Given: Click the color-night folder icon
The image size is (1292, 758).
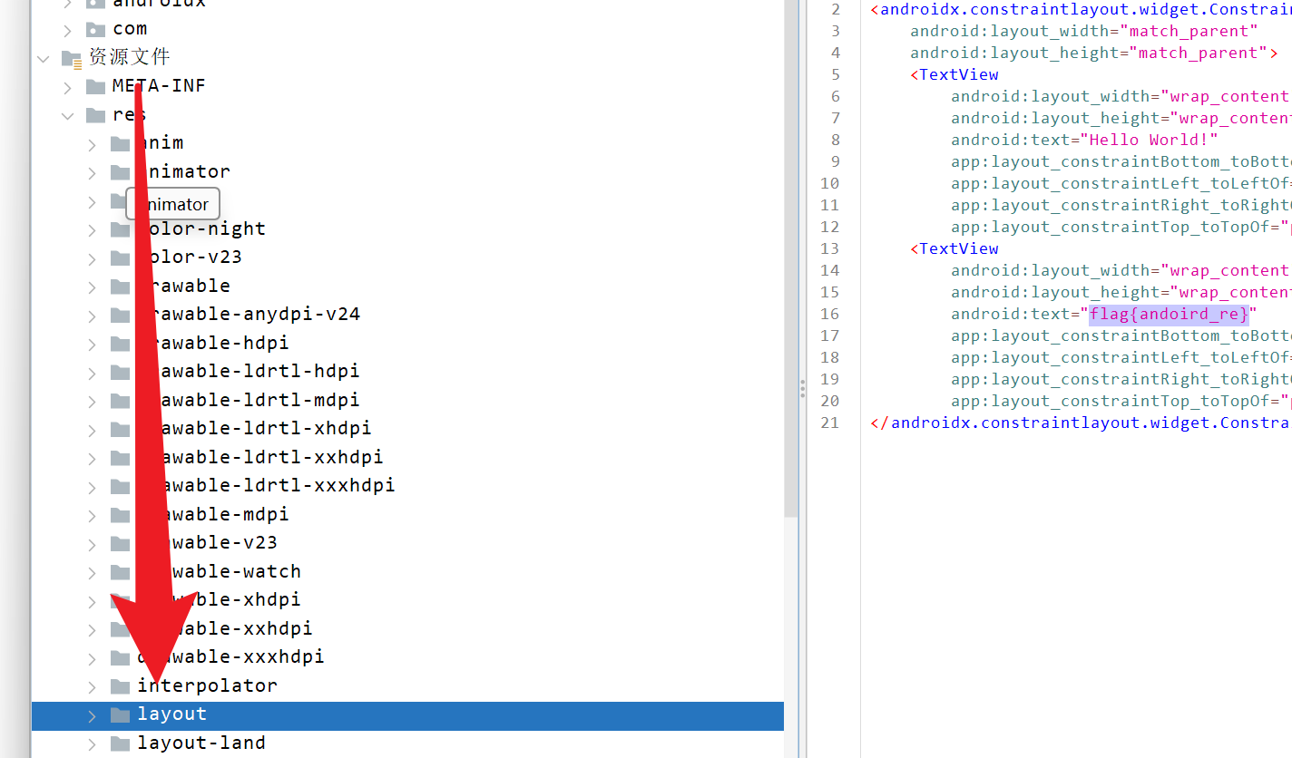Looking at the screenshot, I should pyautogui.click(x=120, y=229).
